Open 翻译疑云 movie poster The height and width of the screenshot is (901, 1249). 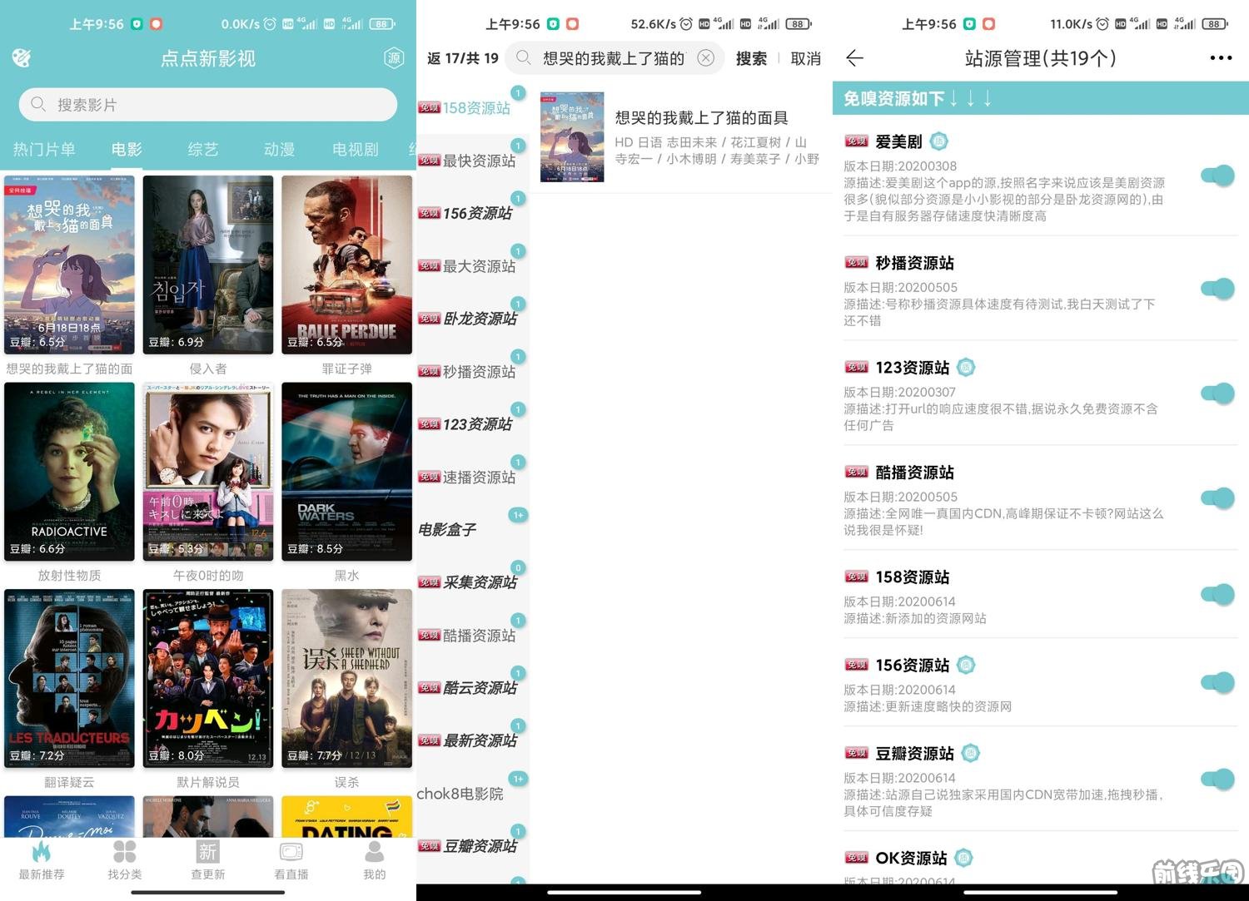pos(69,679)
